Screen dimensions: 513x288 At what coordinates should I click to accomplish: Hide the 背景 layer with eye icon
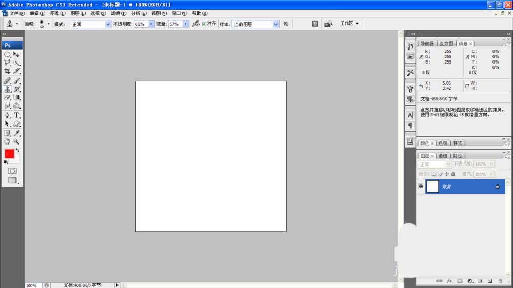coord(421,187)
